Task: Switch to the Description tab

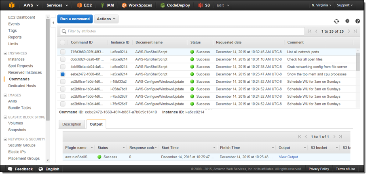Action: click(x=72, y=124)
